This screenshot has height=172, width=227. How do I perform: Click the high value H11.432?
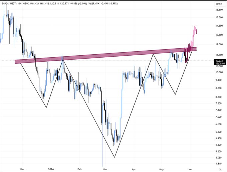[45, 4]
